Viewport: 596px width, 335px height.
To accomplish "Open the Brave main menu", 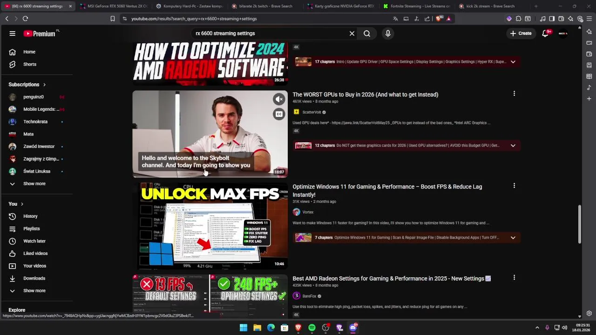I will [x=589, y=19].
